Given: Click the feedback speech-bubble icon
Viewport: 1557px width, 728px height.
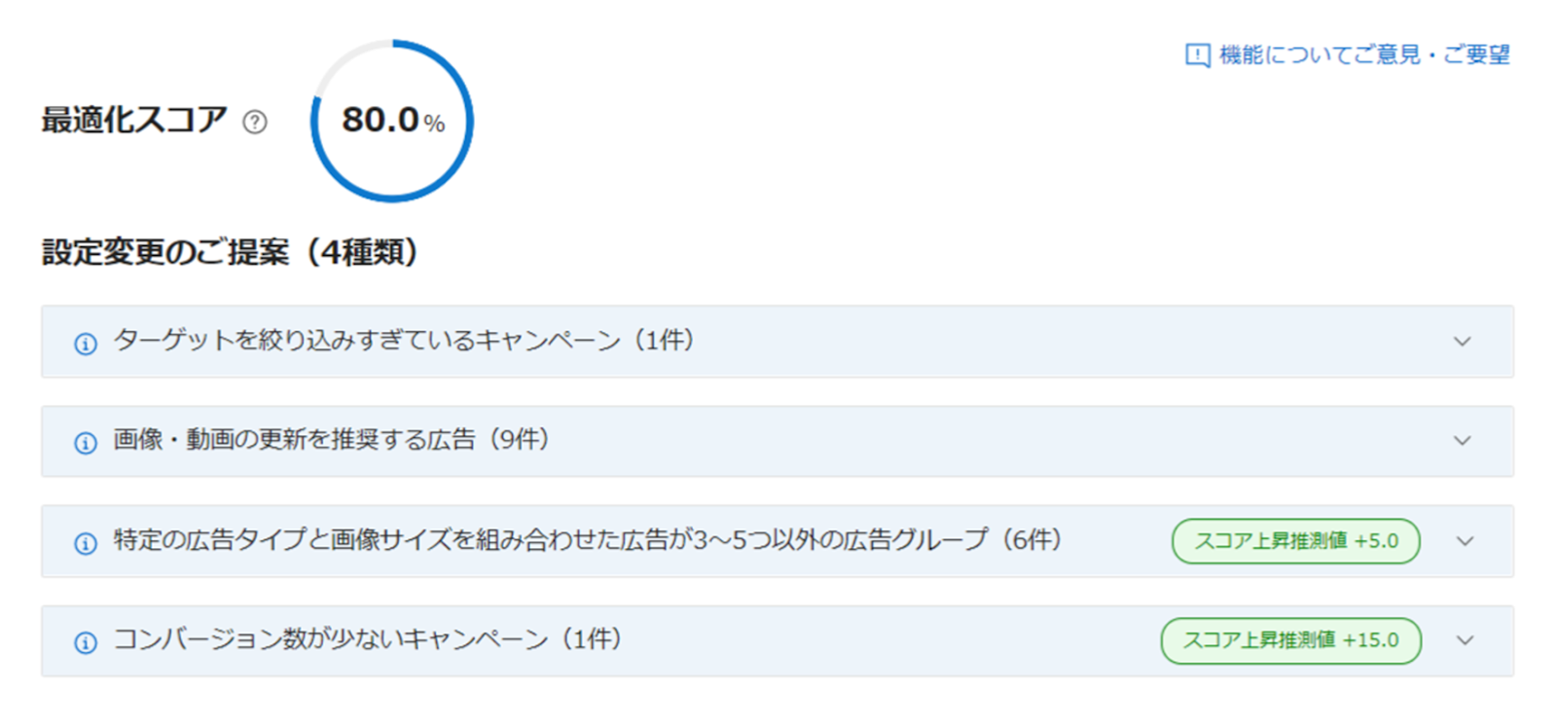Looking at the screenshot, I should coord(1197,55).
